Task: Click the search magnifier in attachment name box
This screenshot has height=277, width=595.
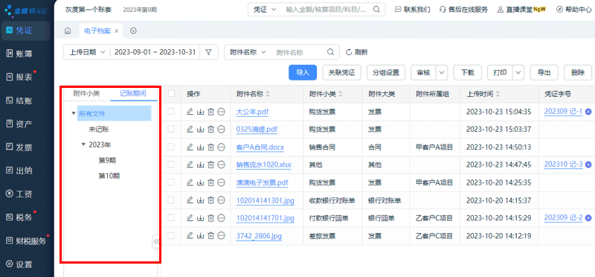Action: (x=330, y=52)
